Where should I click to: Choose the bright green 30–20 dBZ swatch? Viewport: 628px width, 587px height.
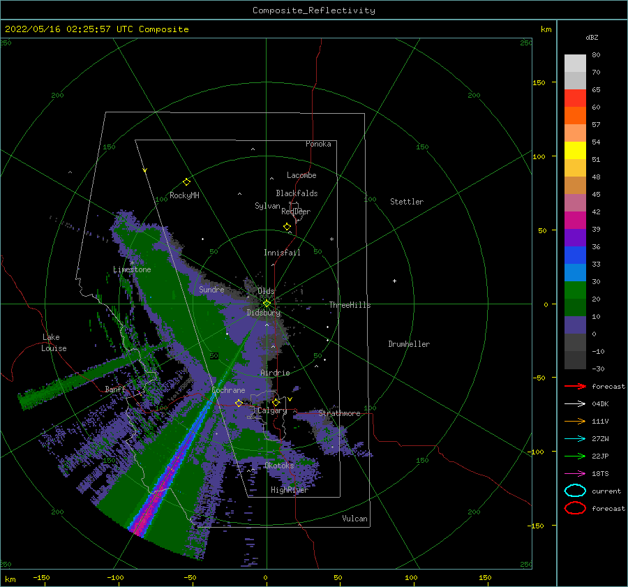(575, 290)
